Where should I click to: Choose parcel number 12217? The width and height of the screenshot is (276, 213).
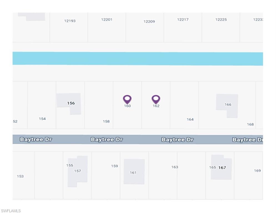coord(183,20)
